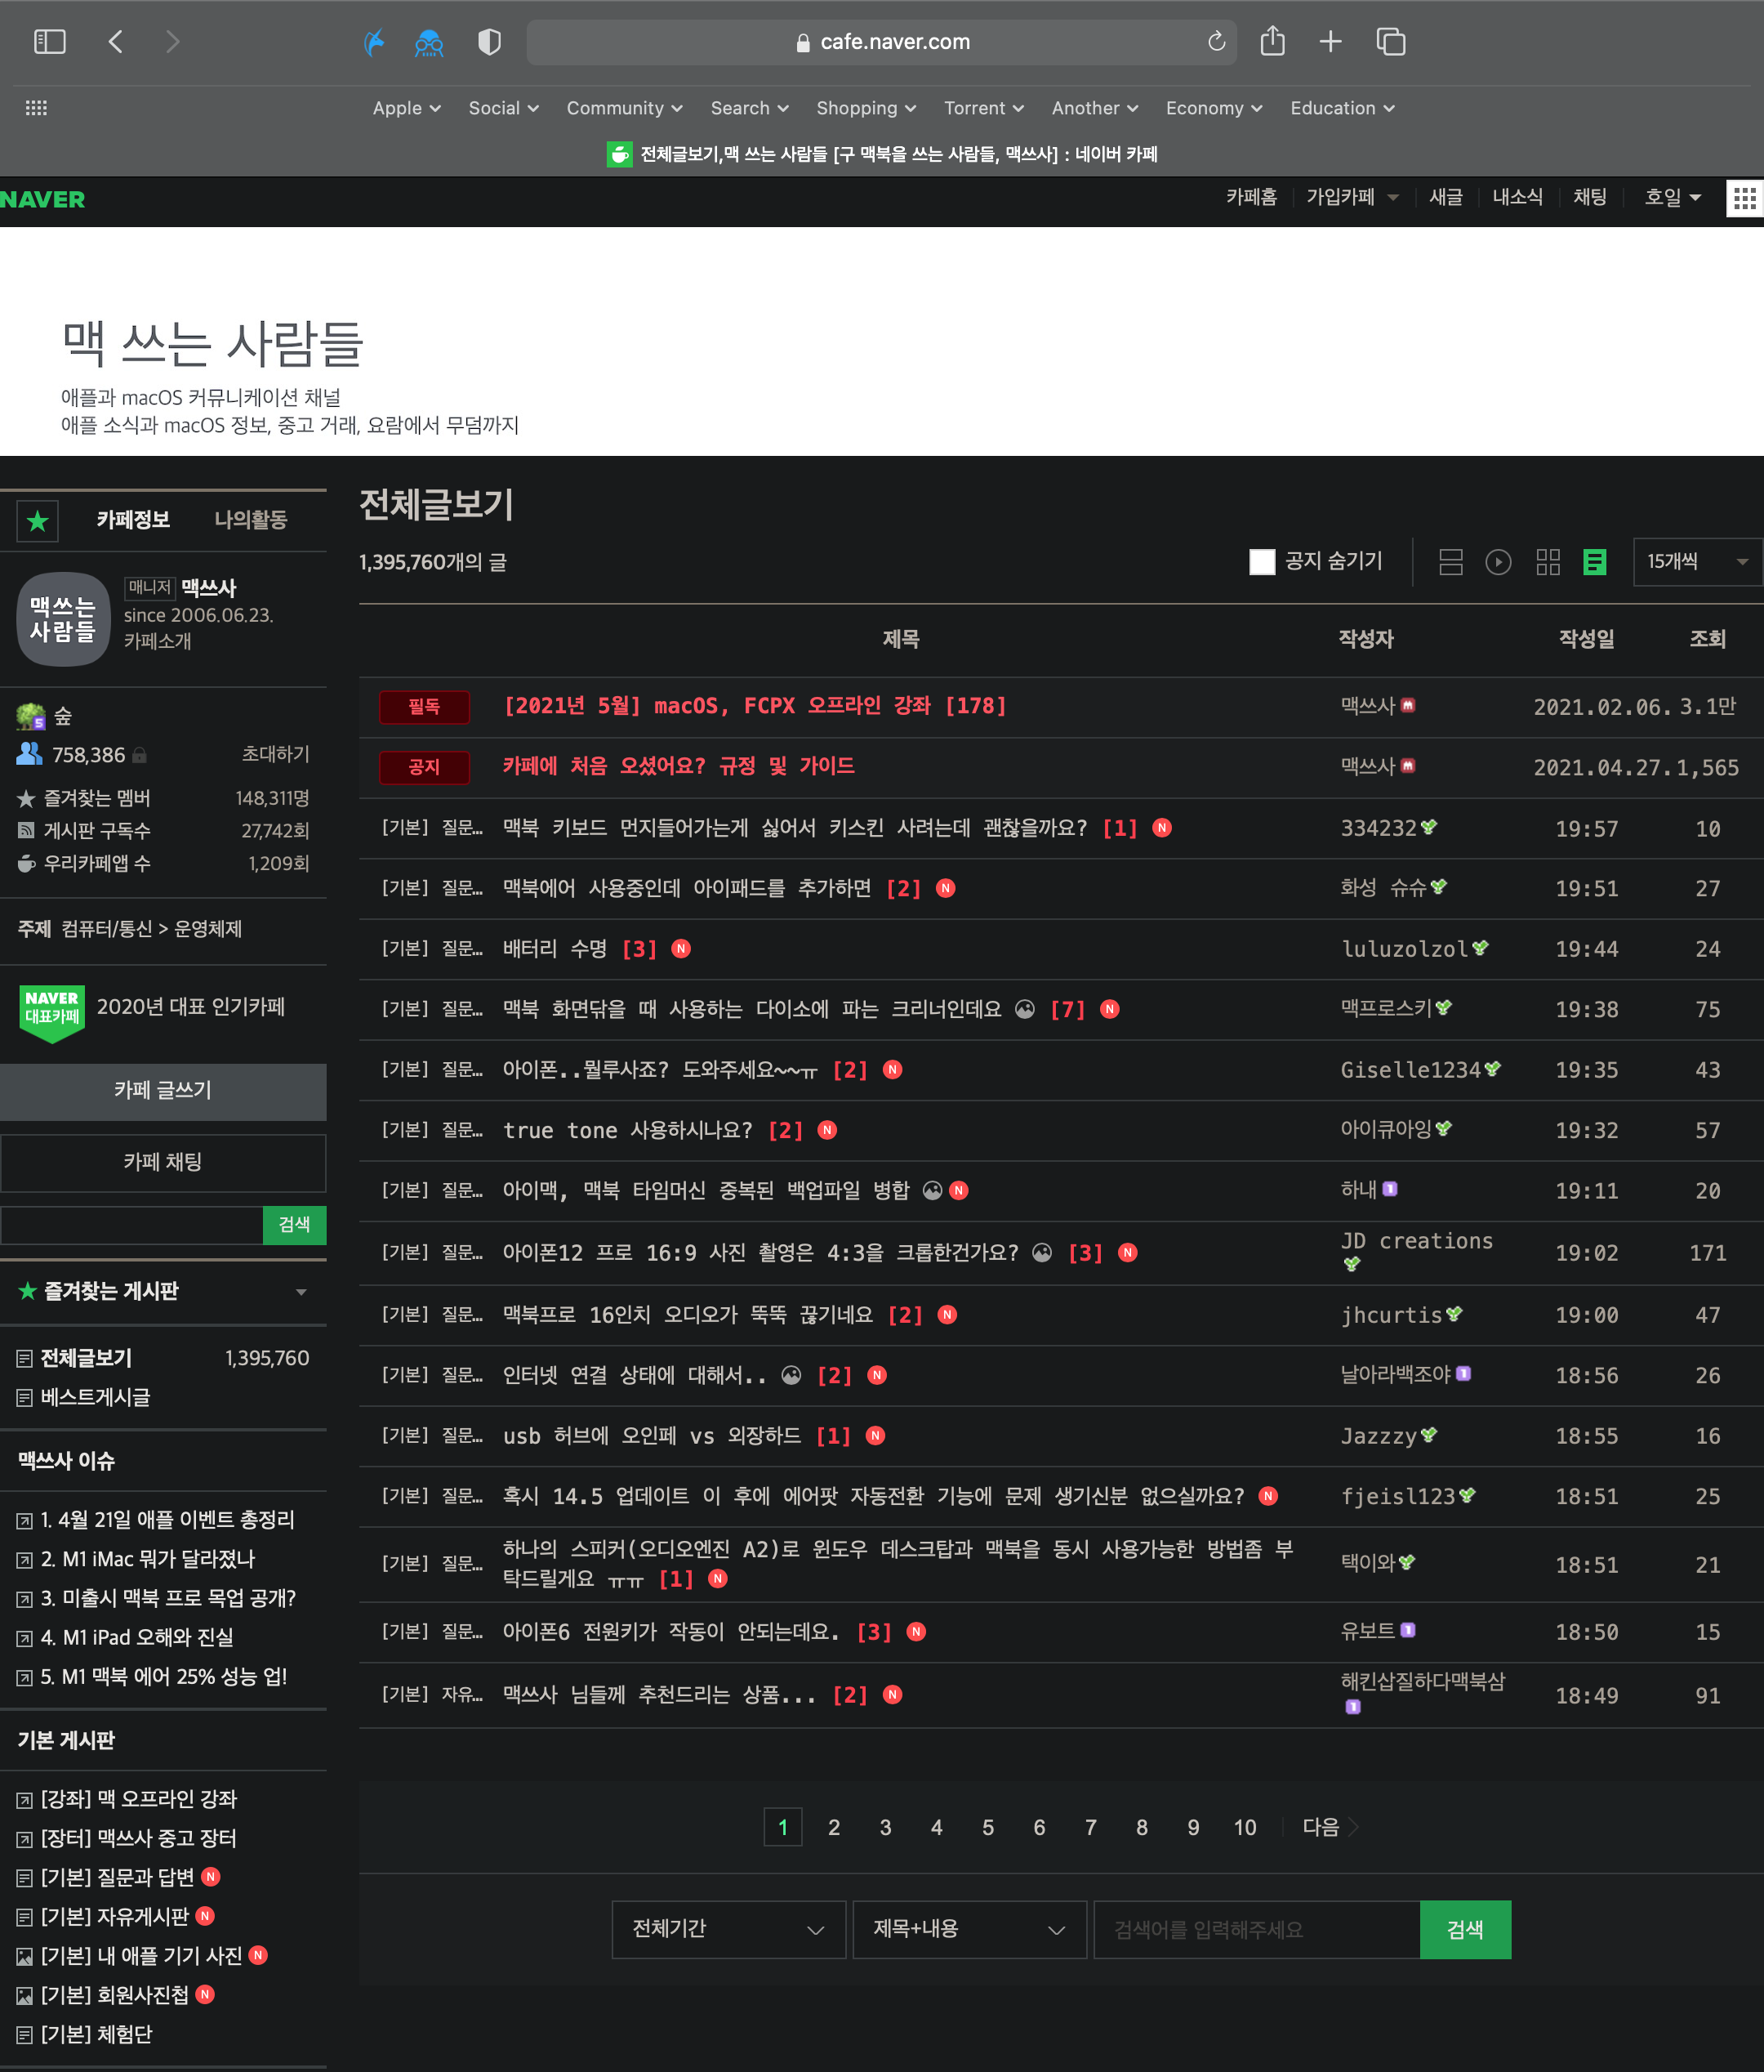Expand the 전체기간 period dropdown
The width and height of the screenshot is (1764, 2072).
(728, 1929)
